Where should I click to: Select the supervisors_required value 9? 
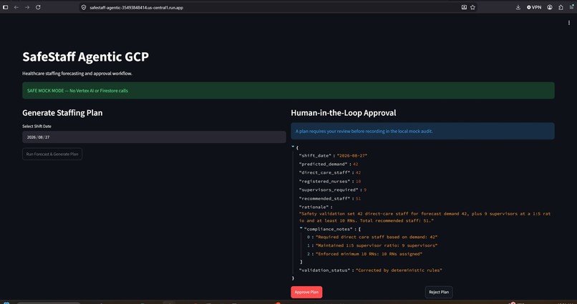[365, 190]
